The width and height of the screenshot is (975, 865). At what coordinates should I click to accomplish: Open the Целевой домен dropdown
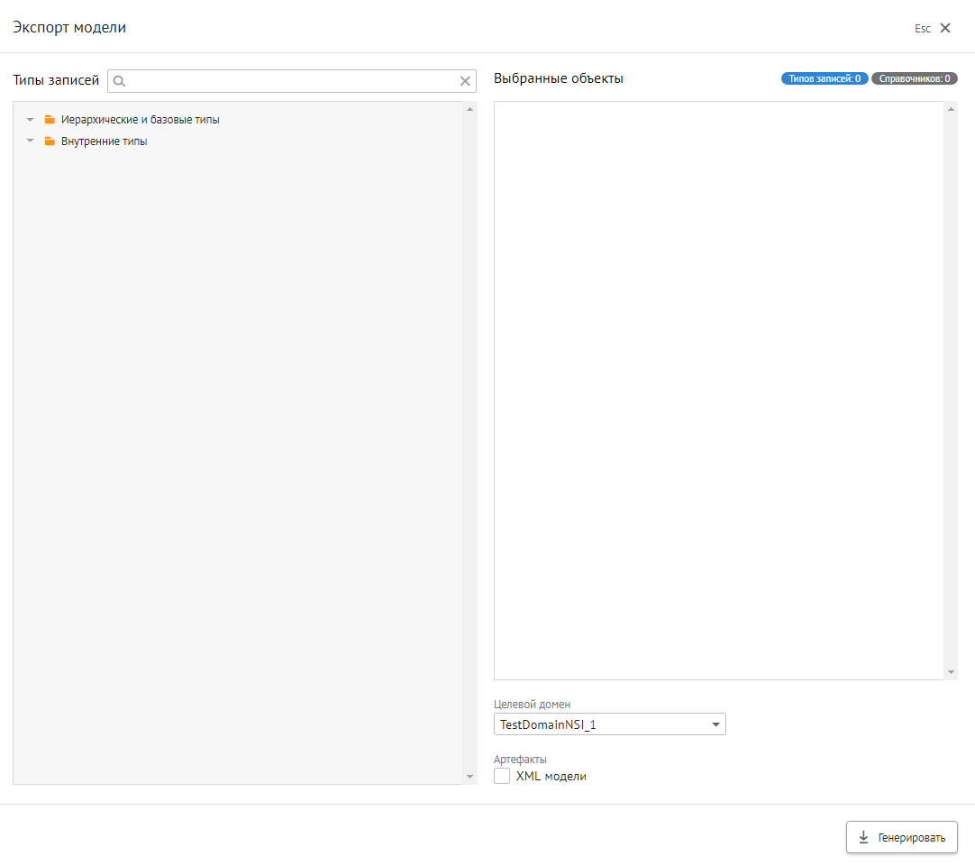(x=610, y=724)
